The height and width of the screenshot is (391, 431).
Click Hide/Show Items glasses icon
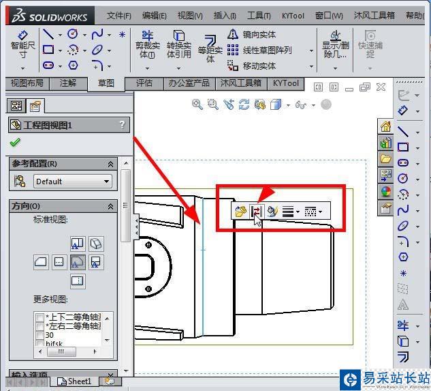(x=301, y=104)
